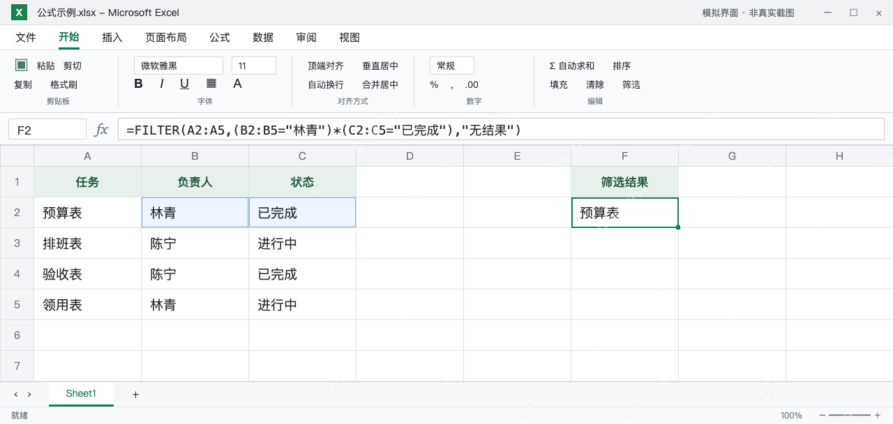Click 合并居中 merge and center

click(x=380, y=85)
